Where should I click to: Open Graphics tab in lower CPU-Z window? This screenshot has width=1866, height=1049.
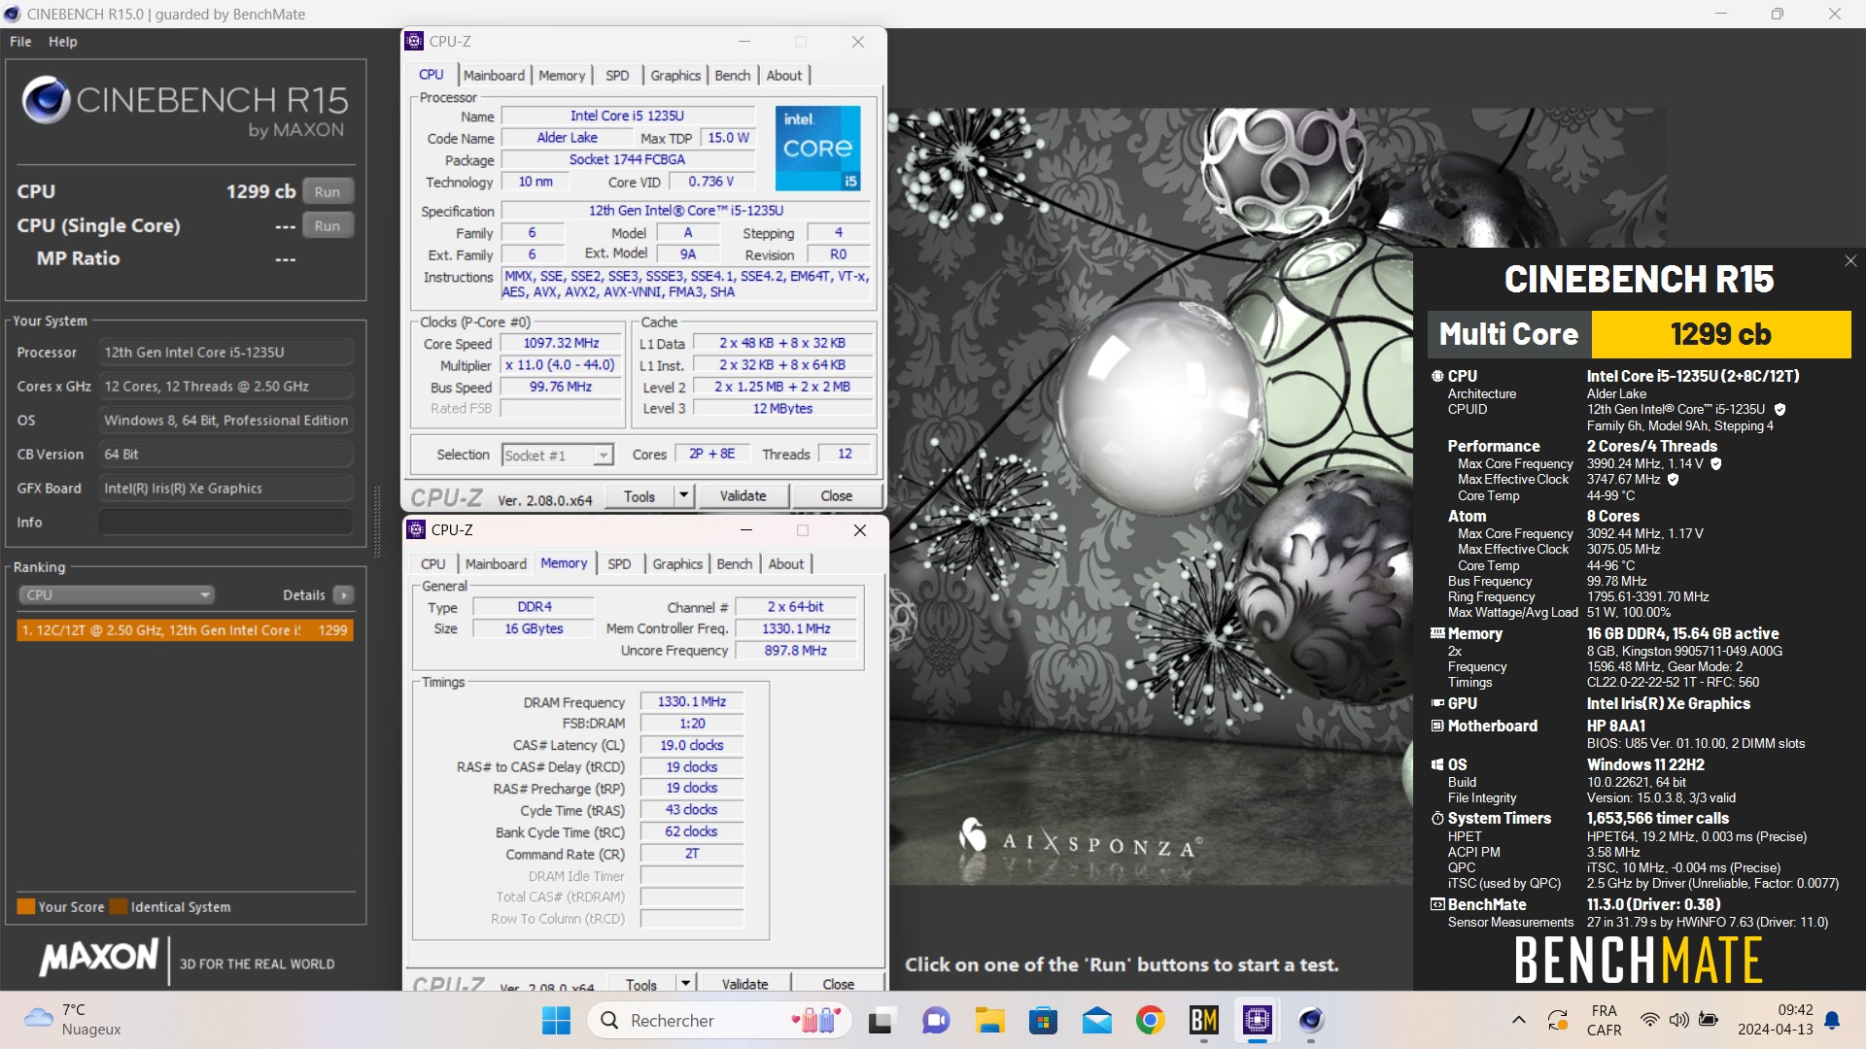pyautogui.click(x=677, y=563)
